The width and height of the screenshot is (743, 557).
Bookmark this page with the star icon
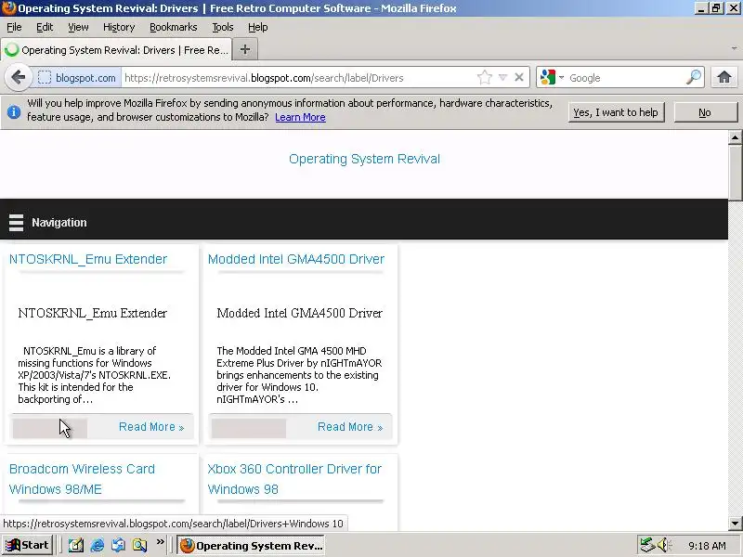484,78
